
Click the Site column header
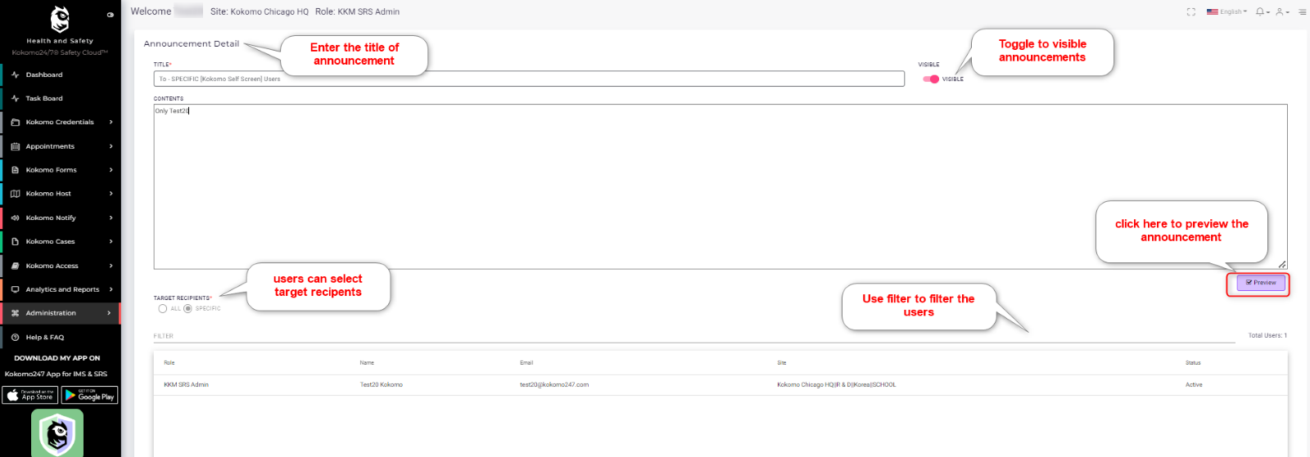782,363
